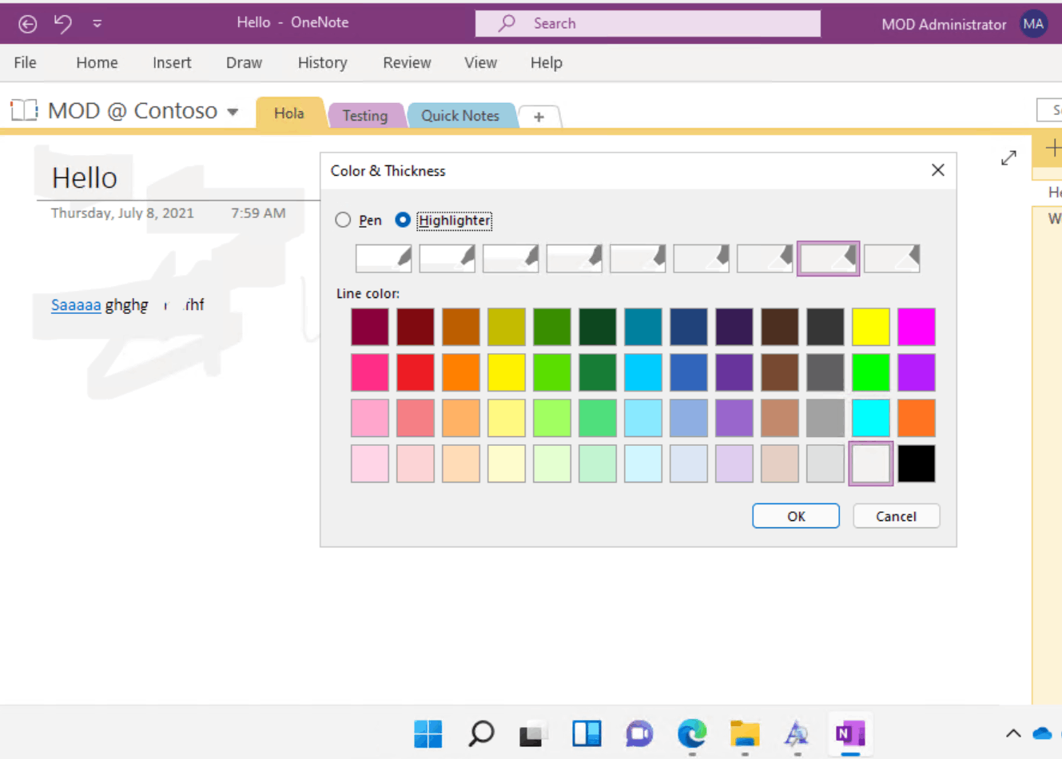Open the Draw ribbon tab
The image size is (1062, 759).
coord(244,62)
